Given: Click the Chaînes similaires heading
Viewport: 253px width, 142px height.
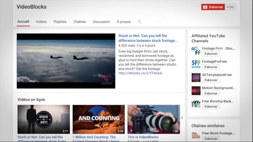Looking at the screenshot, I should pos(208,126).
